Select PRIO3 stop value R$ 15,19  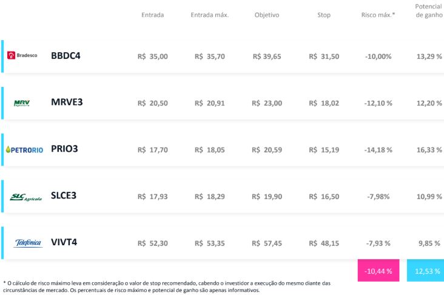point(324,150)
